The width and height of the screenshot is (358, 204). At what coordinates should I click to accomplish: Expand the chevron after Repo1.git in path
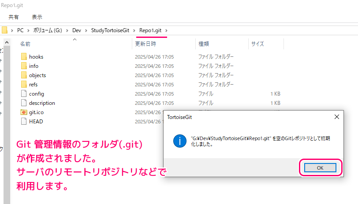coord(167,30)
